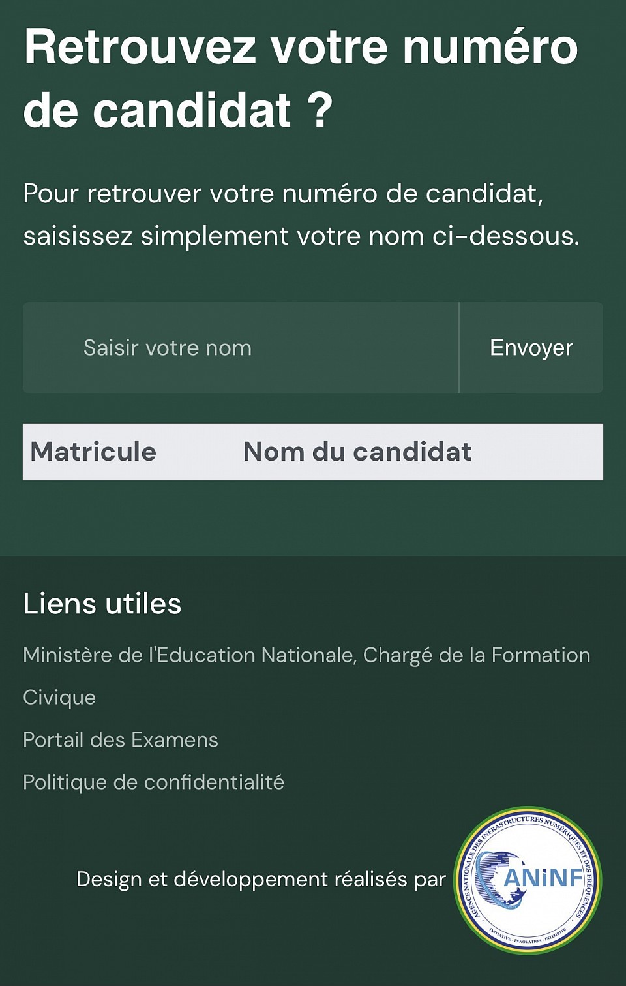Click the "Chargé de la Formation" part of the link

click(477, 655)
